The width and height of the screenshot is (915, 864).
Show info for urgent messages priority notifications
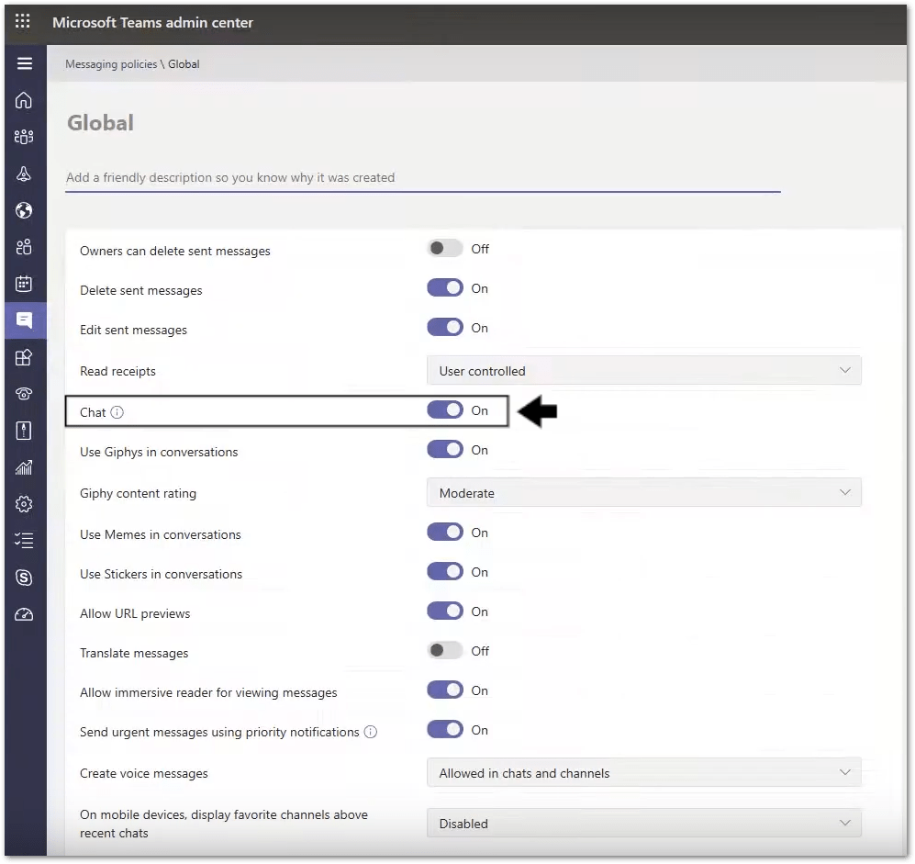371,732
